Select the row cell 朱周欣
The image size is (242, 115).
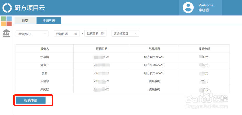[x=45, y=89]
